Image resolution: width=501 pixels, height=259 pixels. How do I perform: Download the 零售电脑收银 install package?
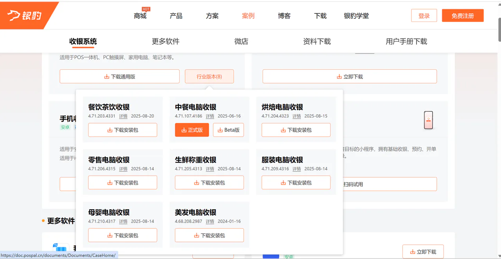[x=123, y=183]
